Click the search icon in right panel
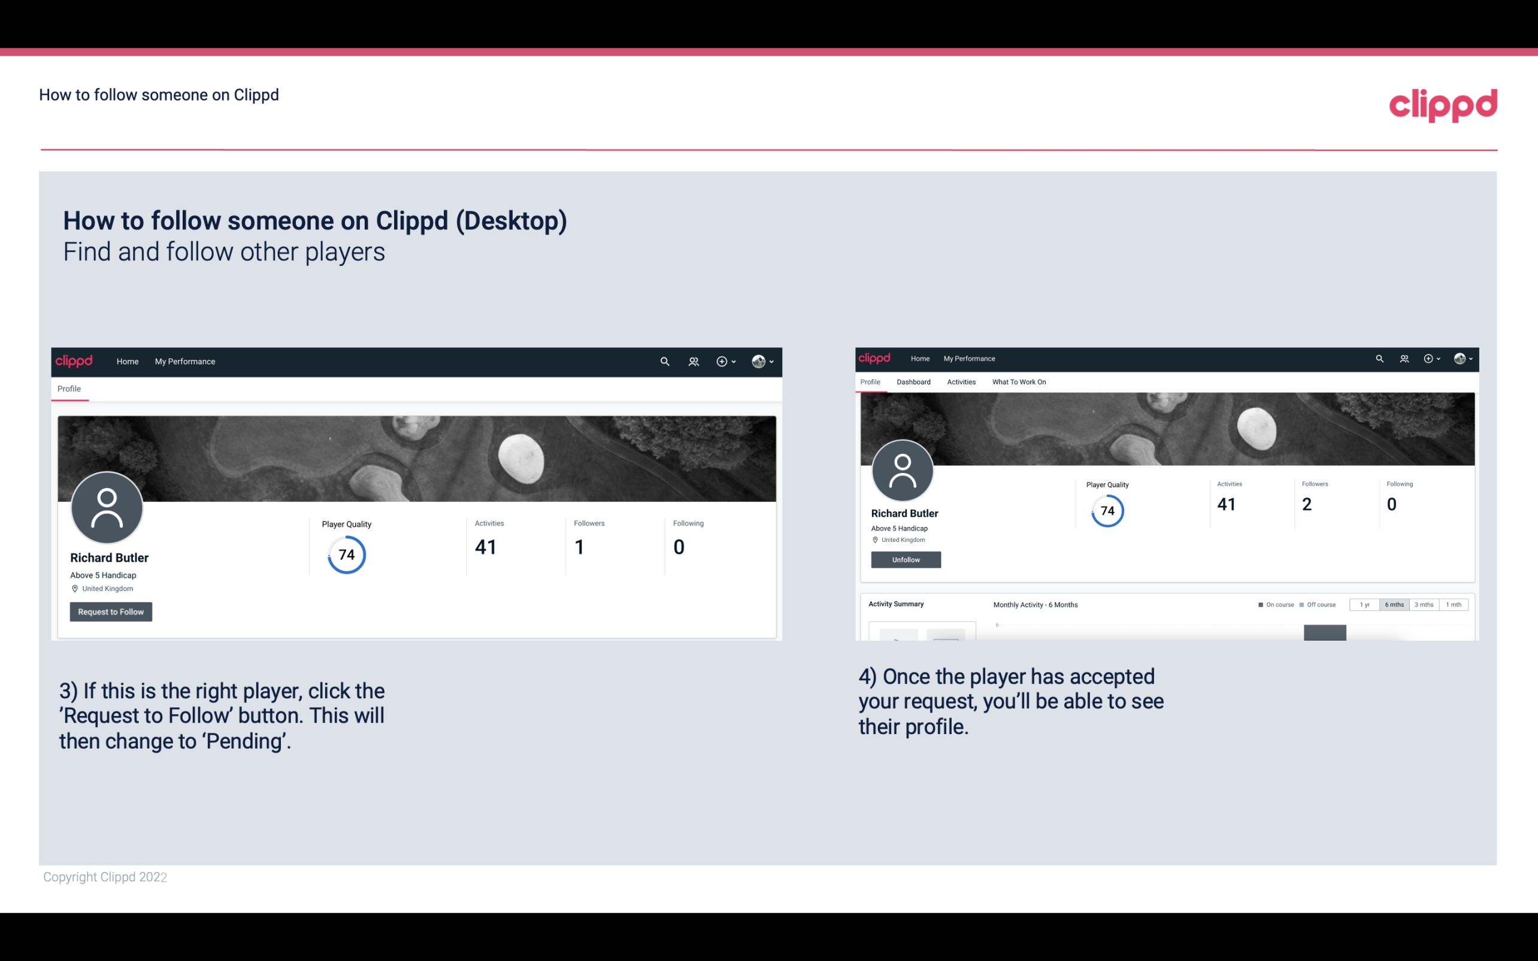Image resolution: width=1538 pixels, height=961 pixels. click(1379, 357)
